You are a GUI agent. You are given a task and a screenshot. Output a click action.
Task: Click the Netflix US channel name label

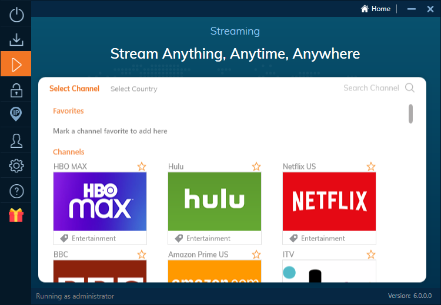(x=299, y=167)
